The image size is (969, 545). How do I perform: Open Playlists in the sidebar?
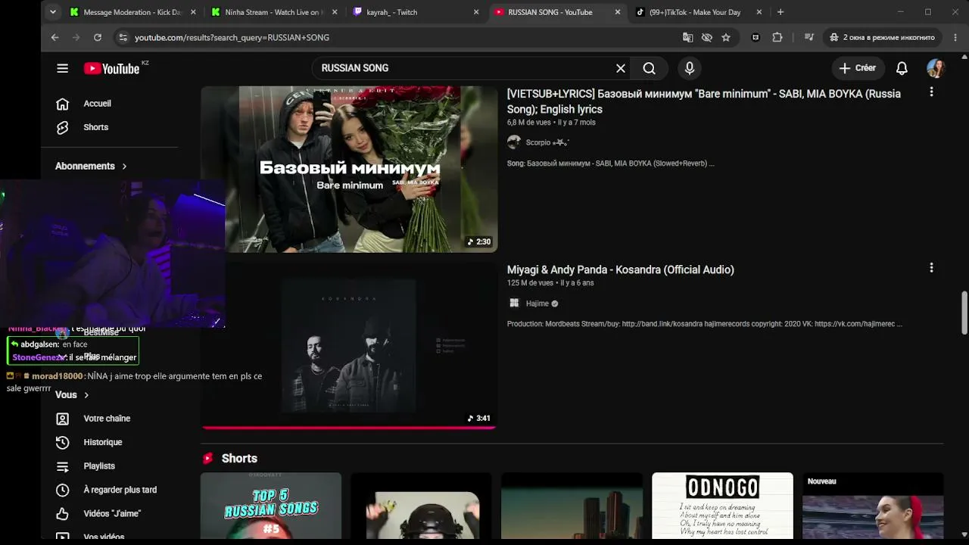point(99,466)
